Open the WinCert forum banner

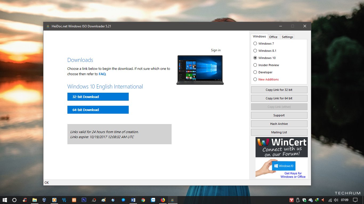[281, 147]
